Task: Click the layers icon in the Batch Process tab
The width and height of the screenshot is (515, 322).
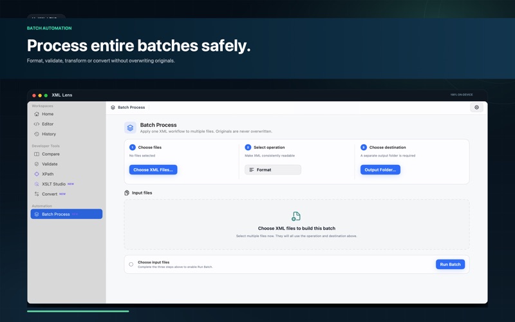Action: (113, 108)
